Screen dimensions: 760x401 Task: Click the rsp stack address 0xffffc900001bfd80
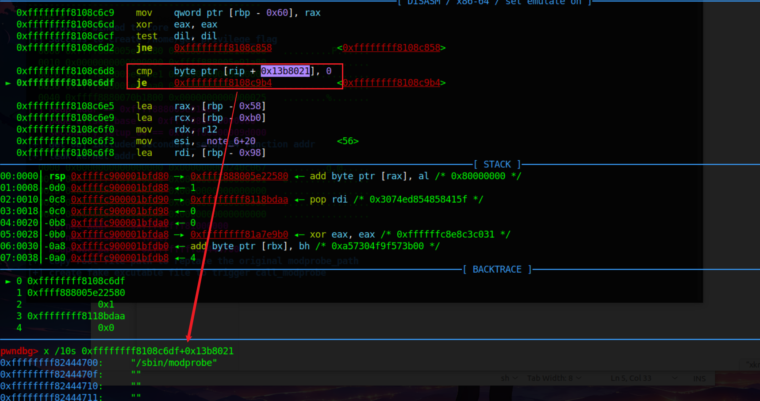pyautogui.click(x=119, y=176)
